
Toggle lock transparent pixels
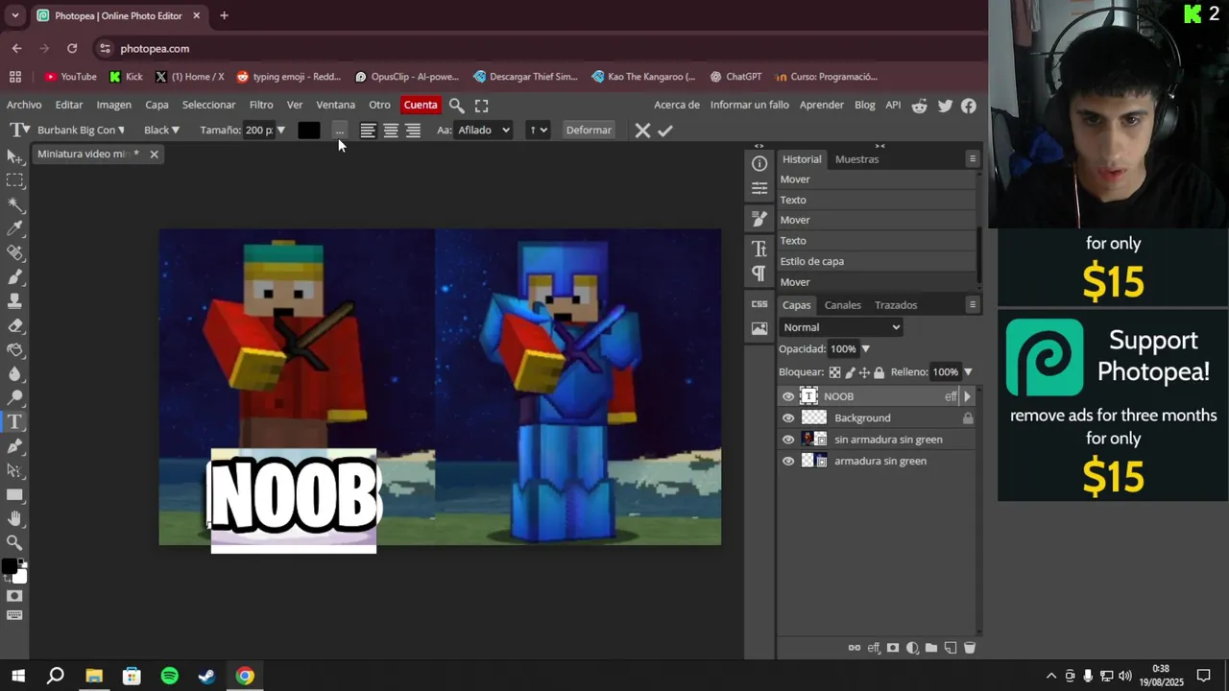(834, 372)
